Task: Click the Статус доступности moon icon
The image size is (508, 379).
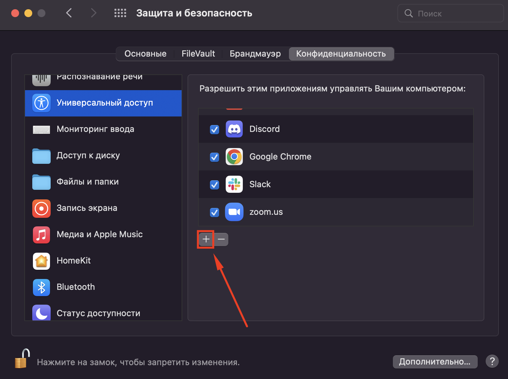Action: [41, 313]
